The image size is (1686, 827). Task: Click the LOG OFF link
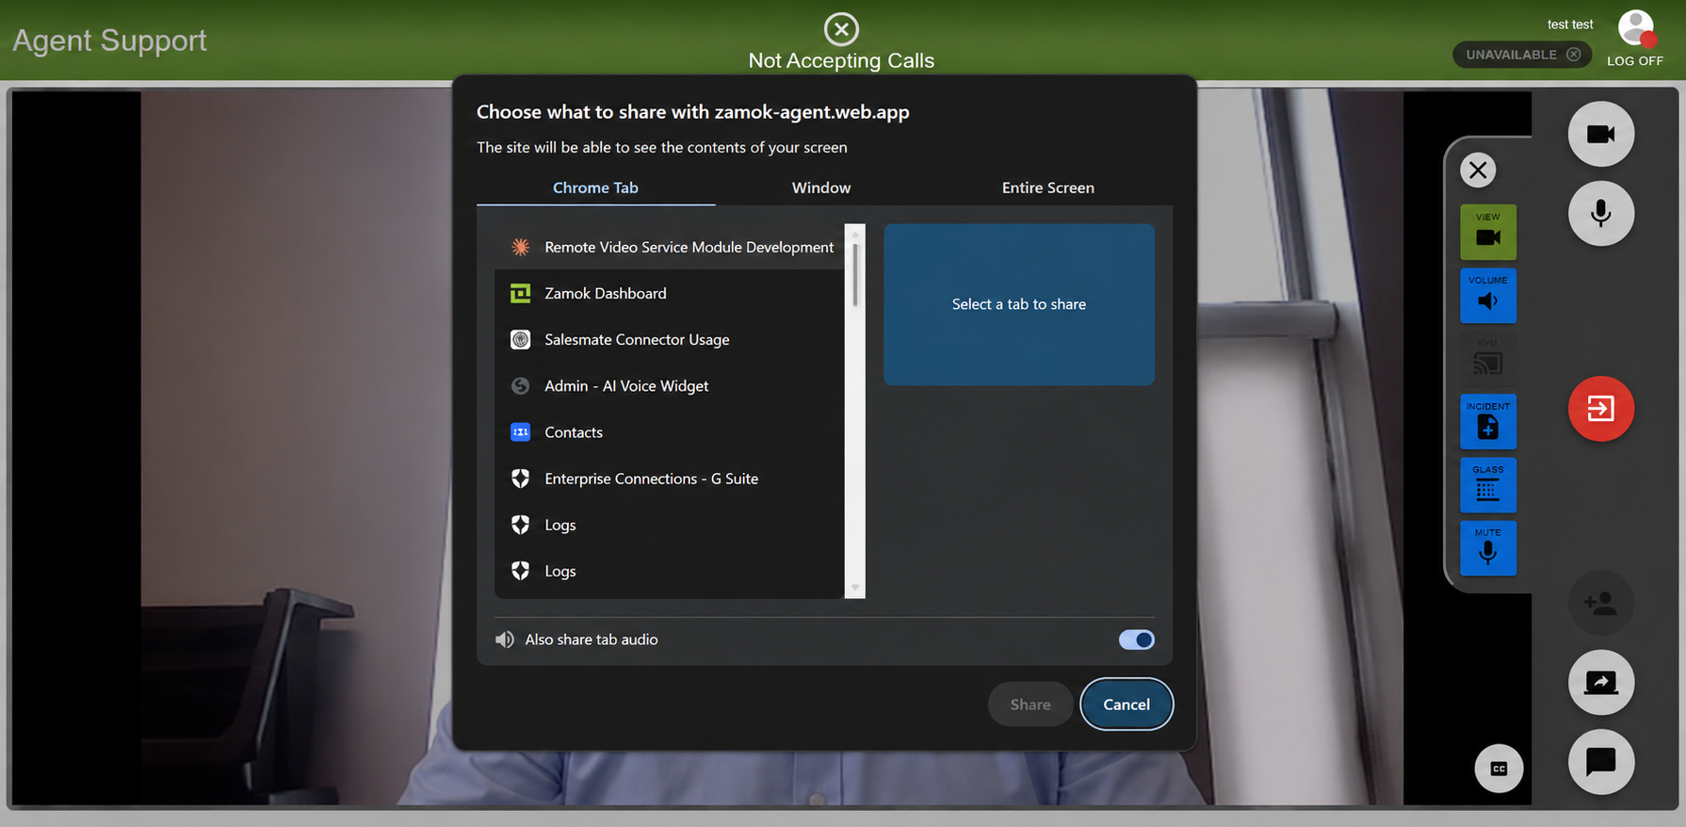pos(1634,61)
